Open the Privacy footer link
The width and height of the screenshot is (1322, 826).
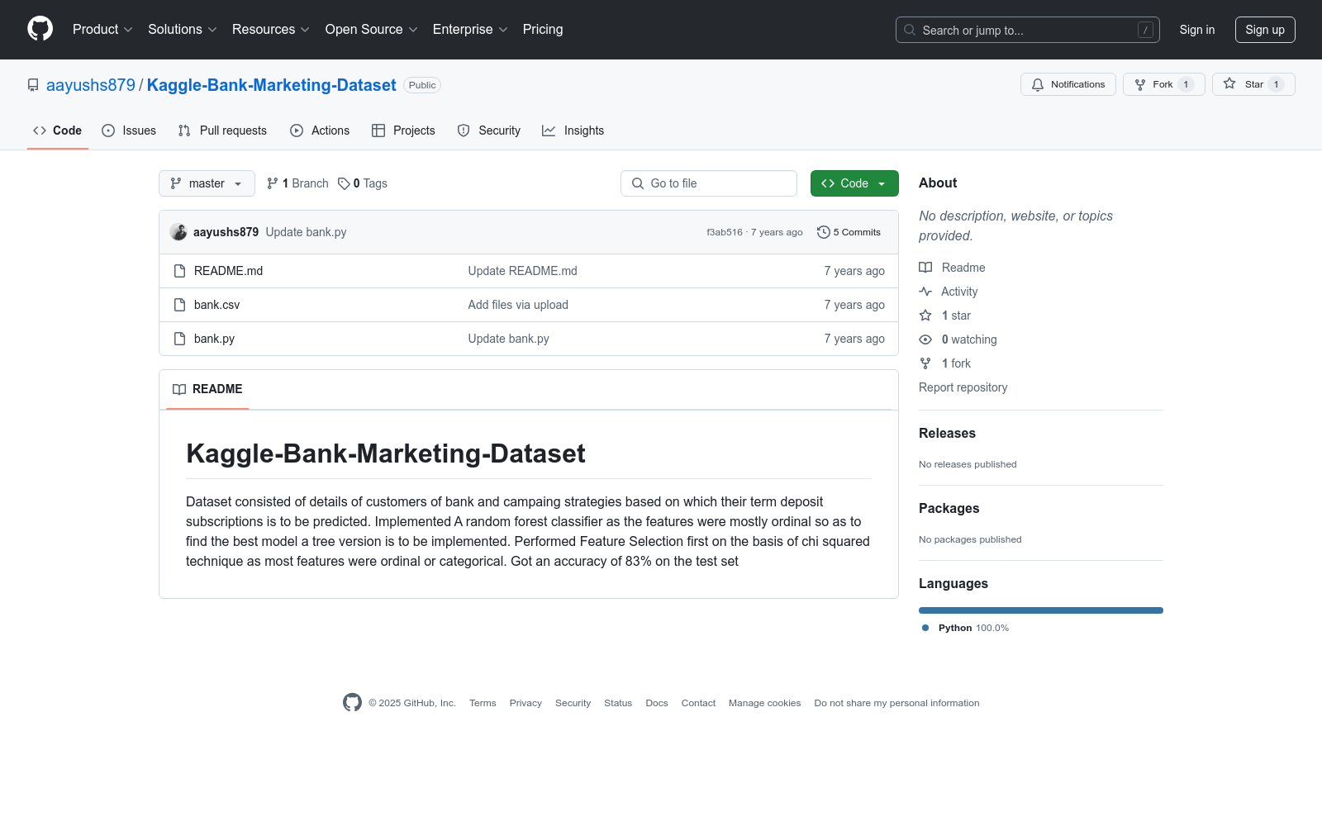525,703
